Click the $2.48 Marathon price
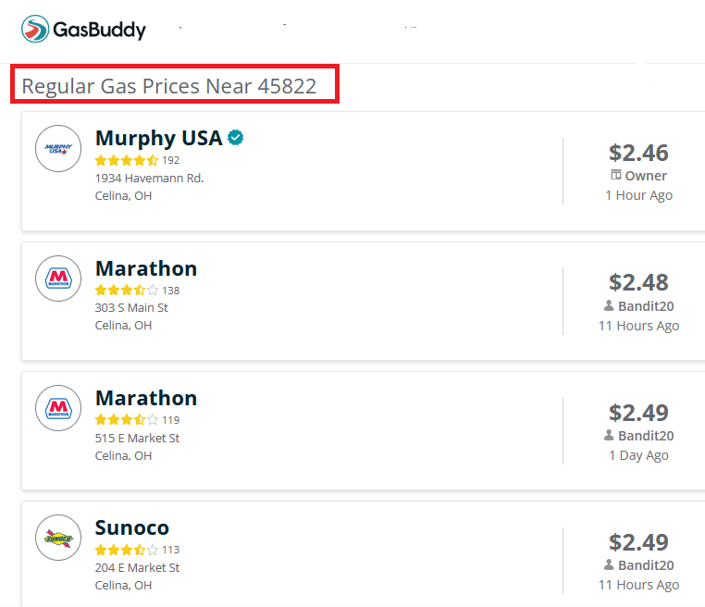Viewport: 705px width, 607px height. (638, 282)
